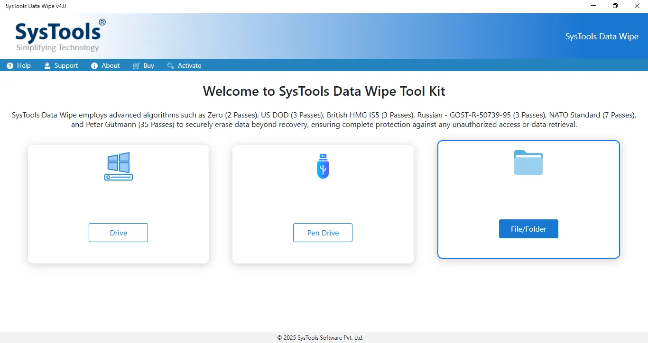The height and width of the screenshot is (343, 648).
Task: Click the 'SysTools Data Wipe v4.0' title bar text
Action: (36, 6)
